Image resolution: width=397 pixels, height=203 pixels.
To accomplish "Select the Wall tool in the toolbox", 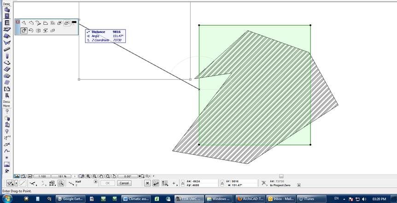I will [x=7, y=10].
